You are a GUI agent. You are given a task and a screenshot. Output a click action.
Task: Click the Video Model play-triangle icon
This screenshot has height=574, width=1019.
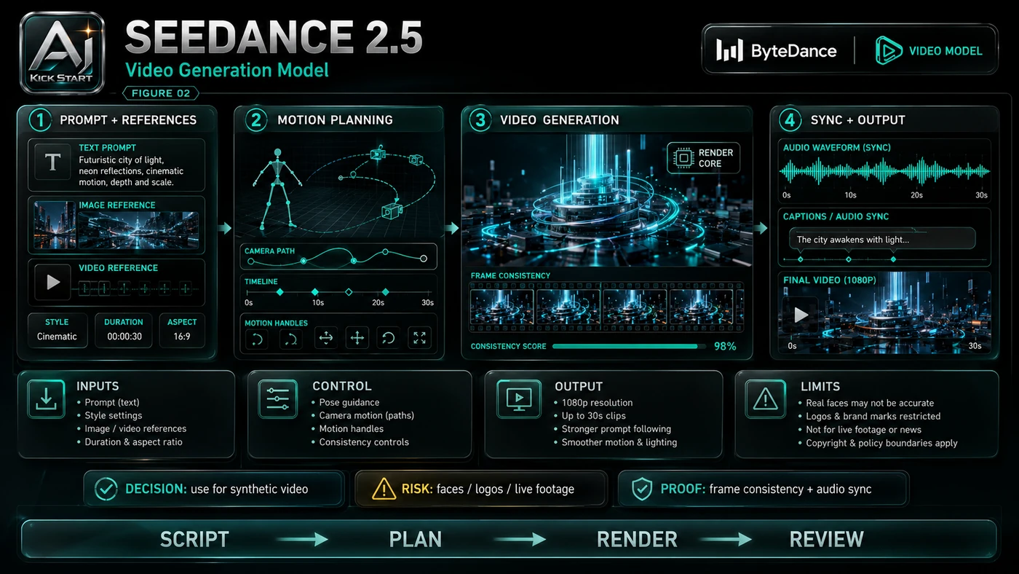point(888,50)
